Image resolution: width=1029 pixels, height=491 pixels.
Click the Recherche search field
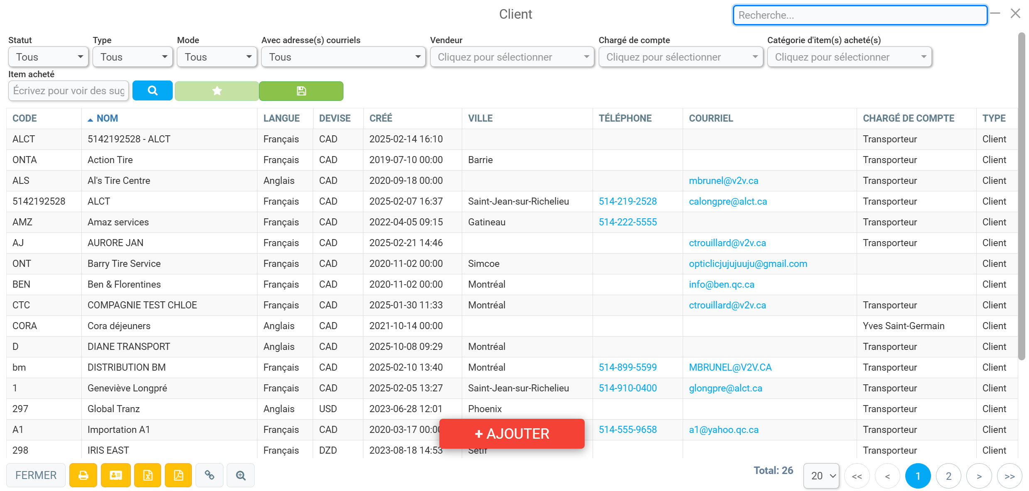click(860, 15)
